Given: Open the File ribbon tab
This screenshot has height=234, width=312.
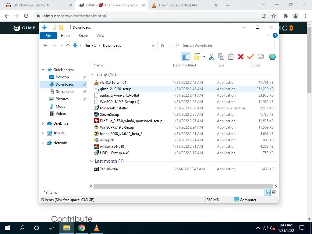Looking at the screenshot, I should pos(48,36).
